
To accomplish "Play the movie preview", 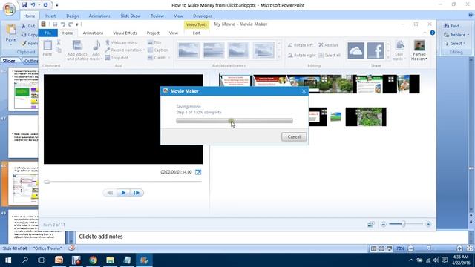I will coord(123,193).
